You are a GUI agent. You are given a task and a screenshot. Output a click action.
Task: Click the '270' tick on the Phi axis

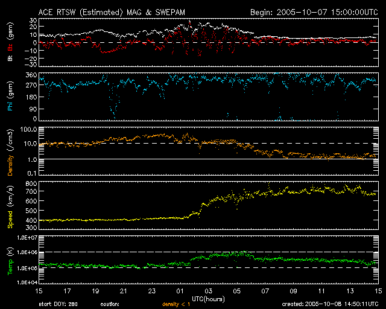point(31,85)
